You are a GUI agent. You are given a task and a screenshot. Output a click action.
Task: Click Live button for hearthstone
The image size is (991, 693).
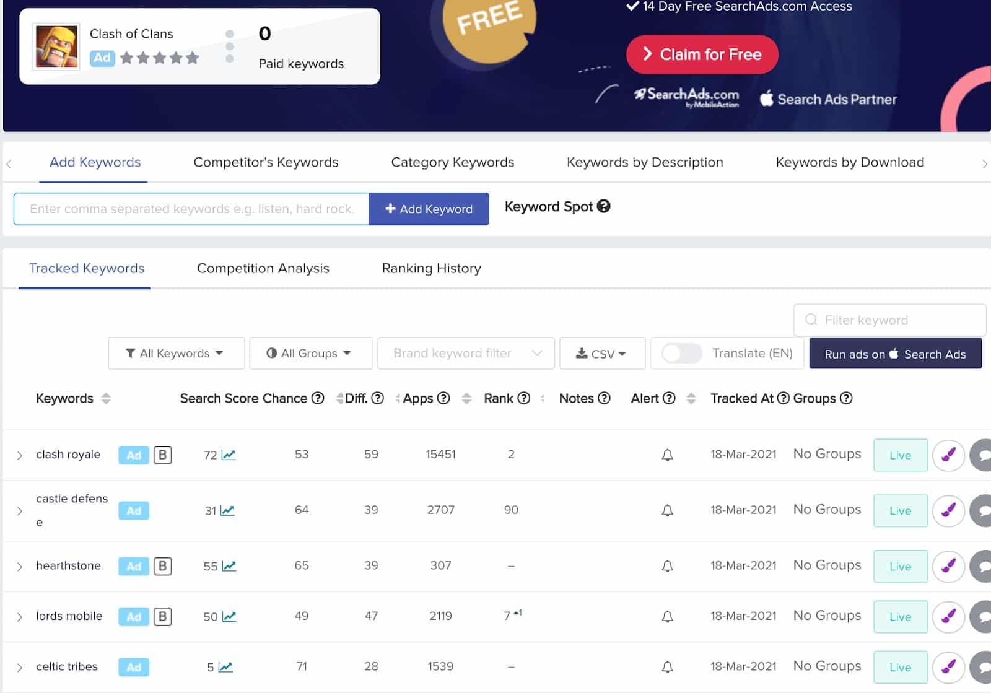(x=901, y=566)
